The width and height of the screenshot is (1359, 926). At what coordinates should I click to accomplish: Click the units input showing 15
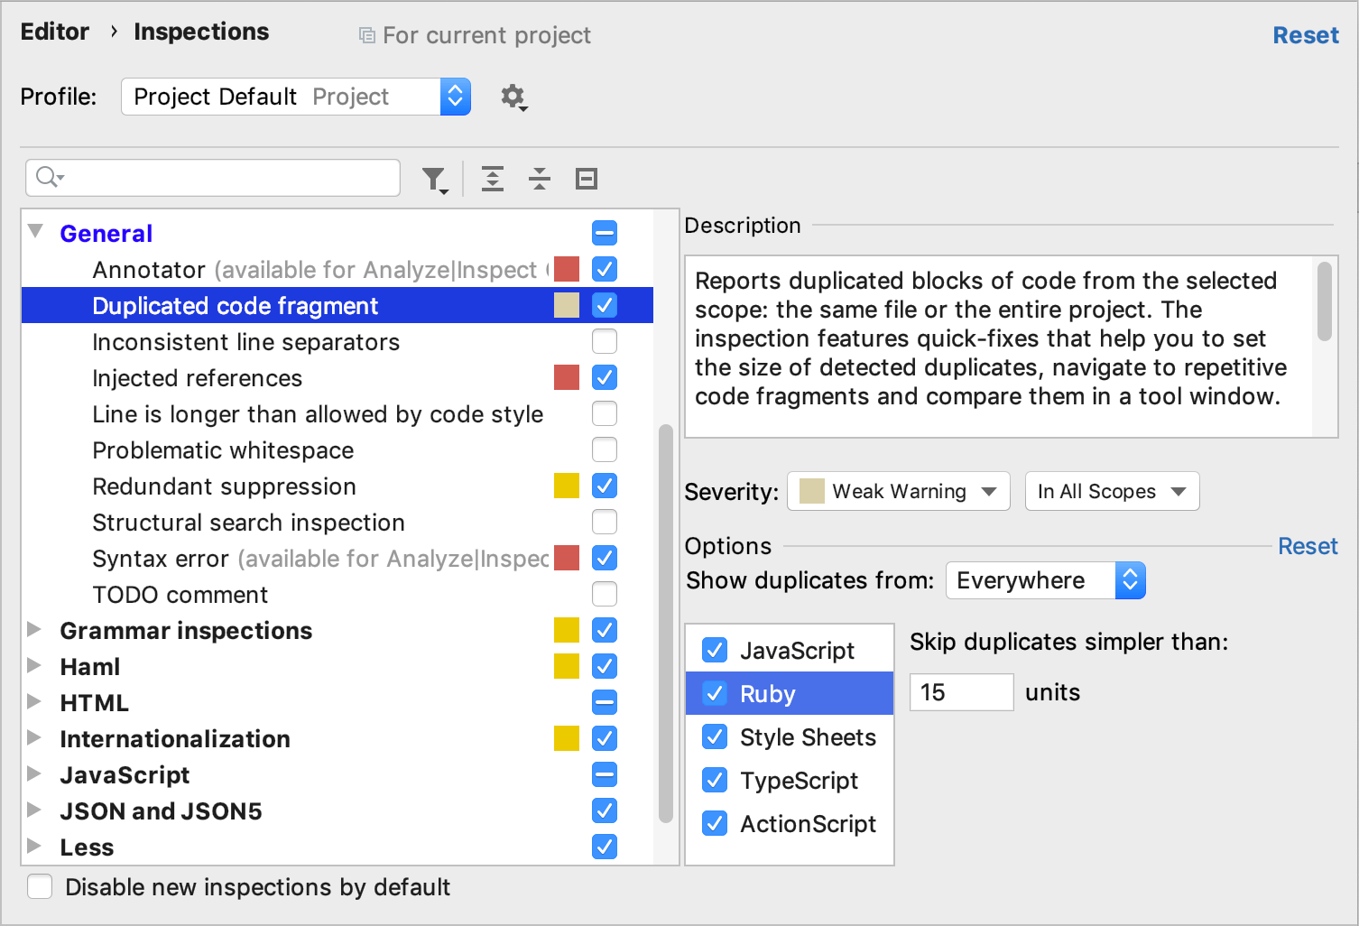(x=961, y=692)
